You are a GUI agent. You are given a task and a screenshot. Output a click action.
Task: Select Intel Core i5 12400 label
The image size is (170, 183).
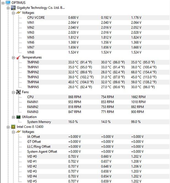click(30, 127)
